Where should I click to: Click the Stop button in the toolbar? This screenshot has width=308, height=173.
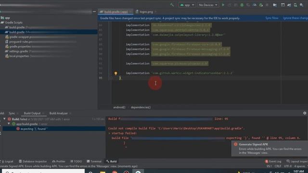pyautogui.click(x=267, y=5)
